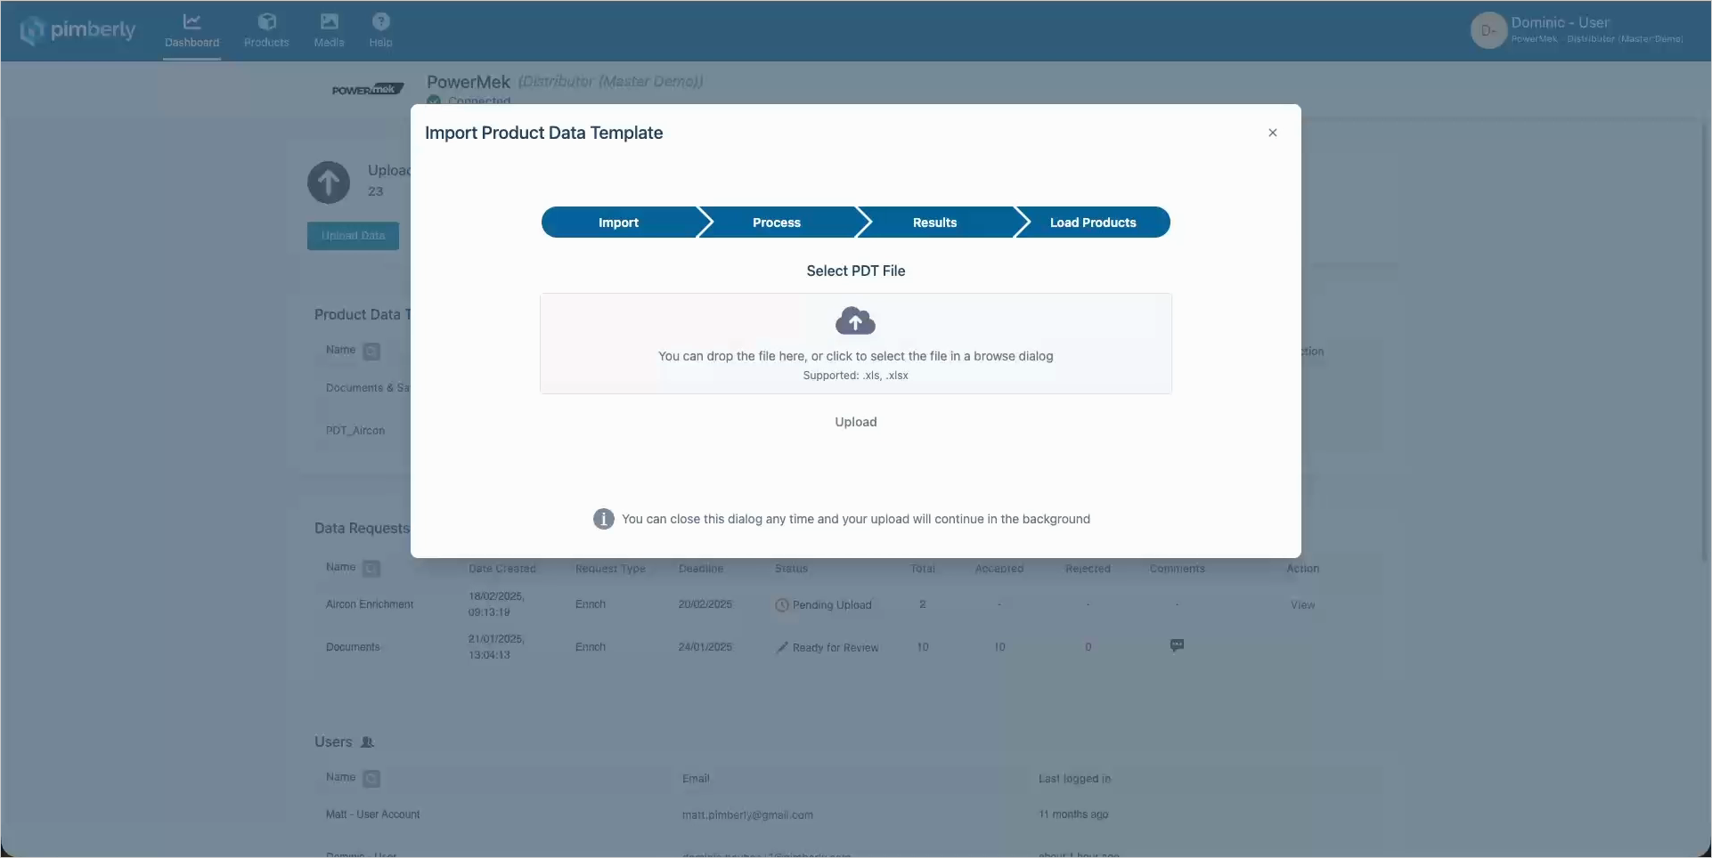The width and height of the screenshot is (1712, 858).
Task: Click the Ready for Review pencil icon
Action: [x=782, y=647]
